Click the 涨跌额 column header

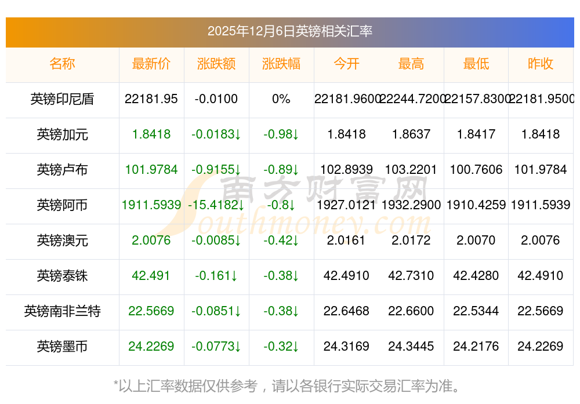(216, 64)
